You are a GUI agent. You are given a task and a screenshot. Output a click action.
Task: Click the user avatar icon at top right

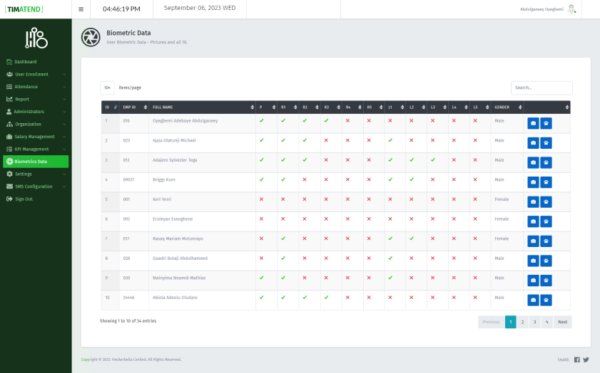(x=571, y=9)
